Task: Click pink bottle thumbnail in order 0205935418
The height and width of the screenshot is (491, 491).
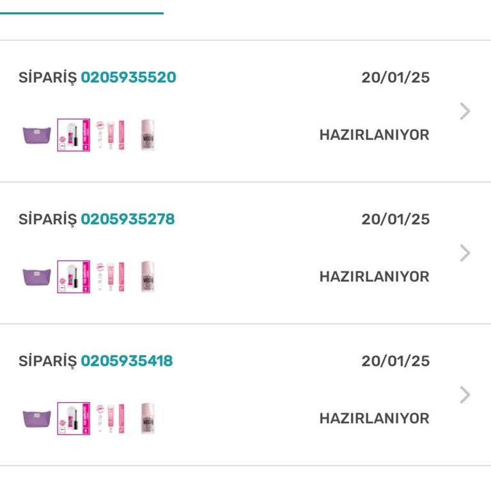Action: click(x=148, y=419)
